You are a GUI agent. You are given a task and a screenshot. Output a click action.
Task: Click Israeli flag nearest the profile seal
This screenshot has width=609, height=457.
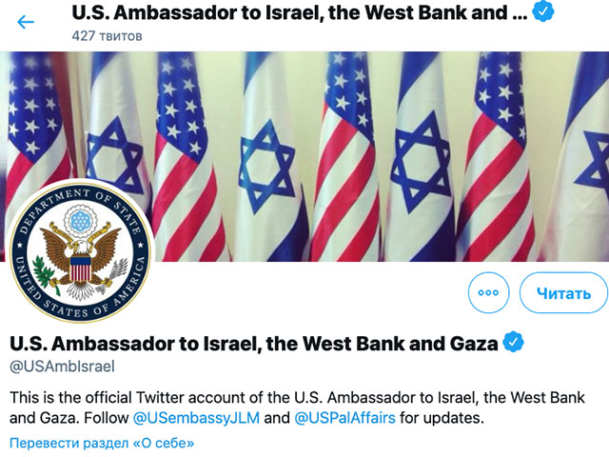pos(116,129)
